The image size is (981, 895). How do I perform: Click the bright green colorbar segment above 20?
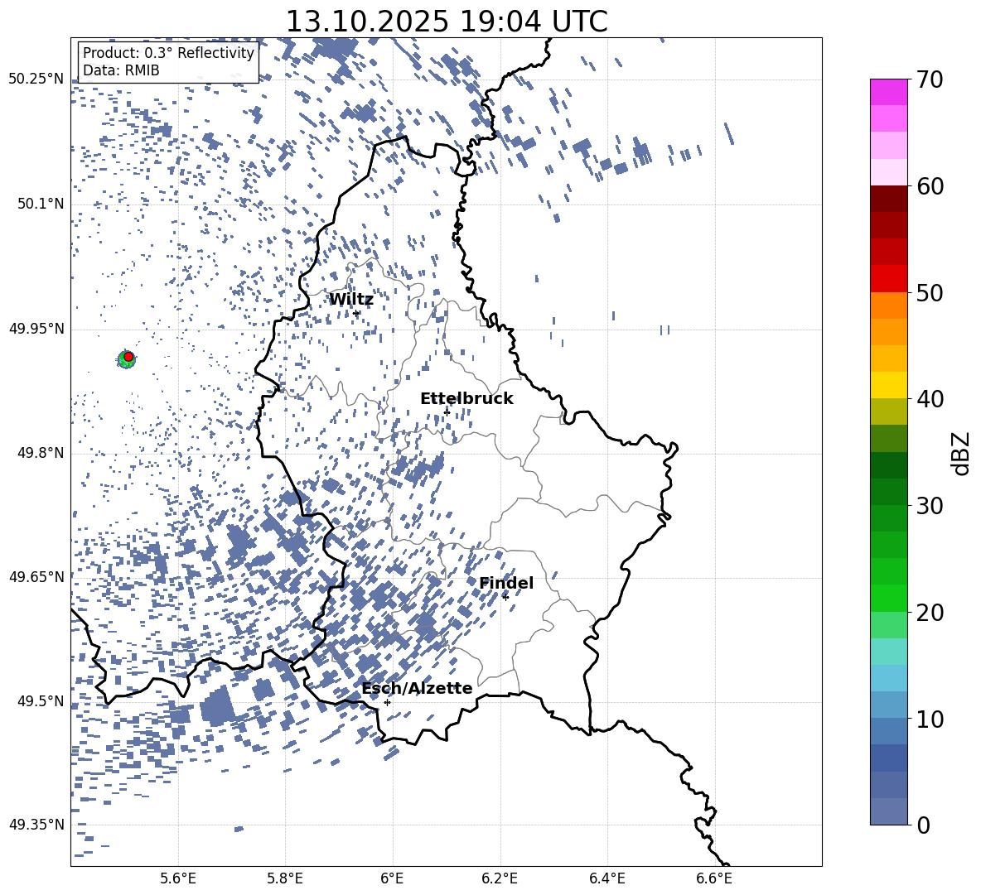click(889, 598)
